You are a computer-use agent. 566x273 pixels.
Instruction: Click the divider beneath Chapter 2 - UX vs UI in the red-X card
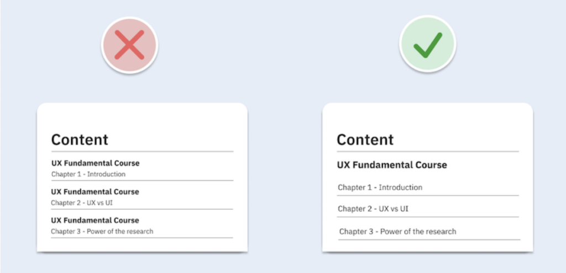click(142, 209)
